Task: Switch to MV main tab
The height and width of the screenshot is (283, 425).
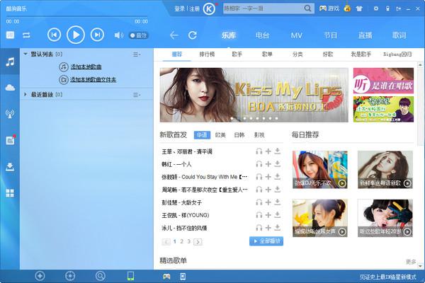Action: click(x=296, y=35)
